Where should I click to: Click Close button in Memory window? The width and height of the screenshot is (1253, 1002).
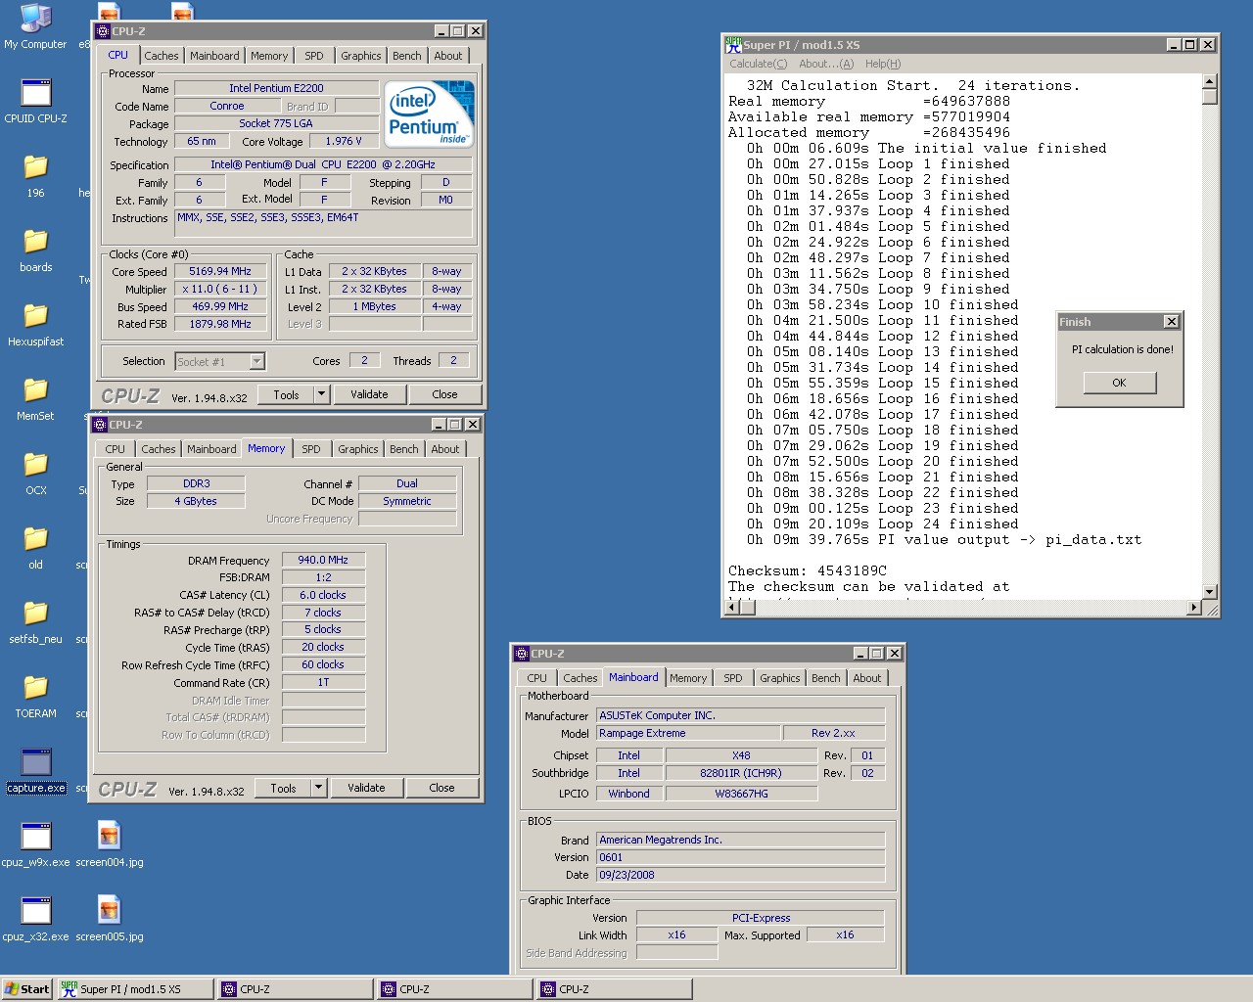(441, 788)
